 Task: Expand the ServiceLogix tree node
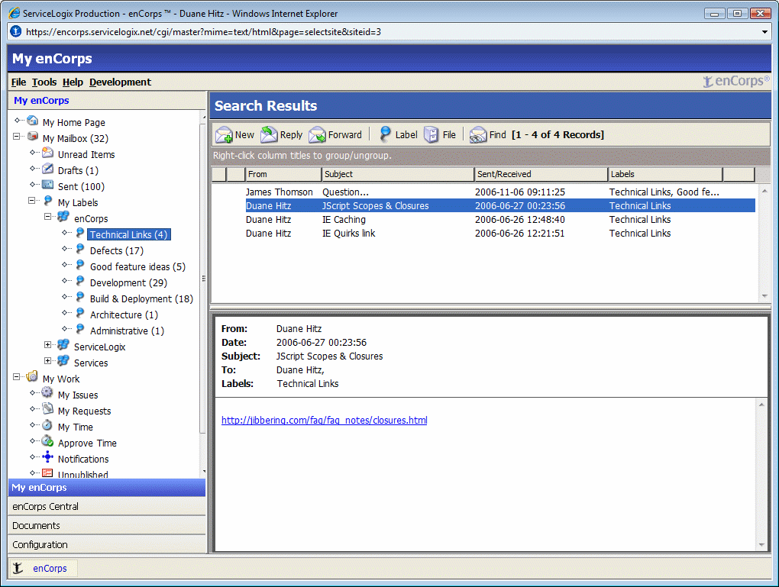pos(47,345)
